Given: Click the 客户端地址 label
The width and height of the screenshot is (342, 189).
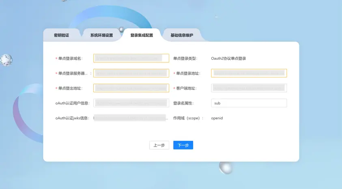Looking at the screenshot, I should tap(186, 88).
